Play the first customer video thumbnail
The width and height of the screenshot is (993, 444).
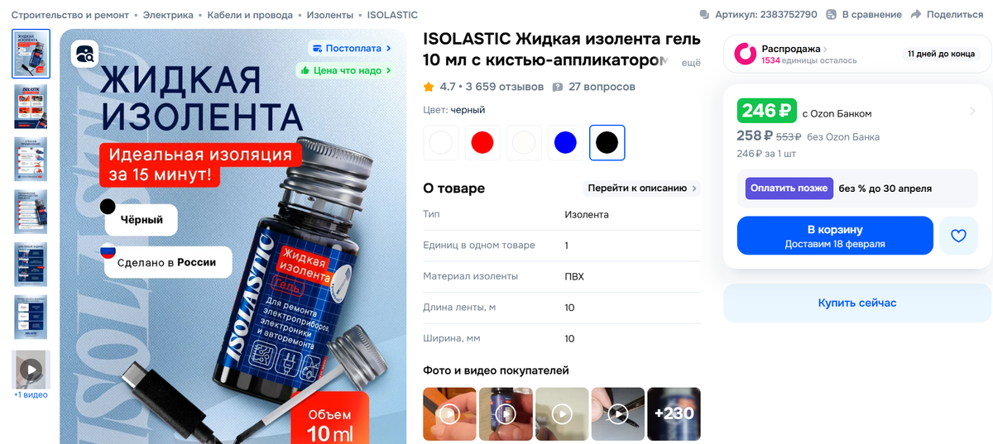[449, 413]
